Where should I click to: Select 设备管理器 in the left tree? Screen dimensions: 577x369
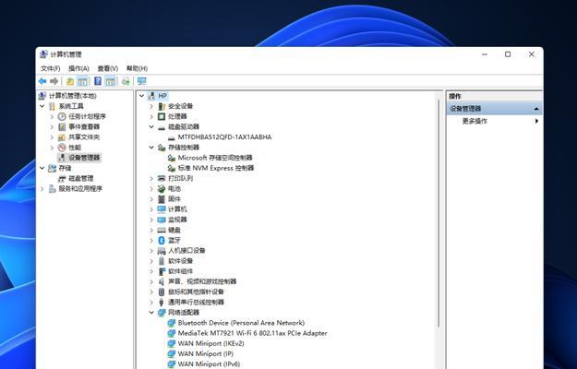tap(84, 158)
